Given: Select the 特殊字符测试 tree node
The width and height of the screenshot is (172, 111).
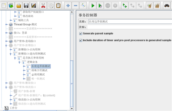Looking at the screenshot, I should click(39, 70).
